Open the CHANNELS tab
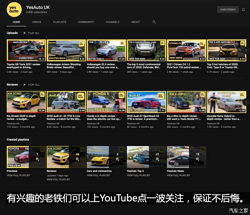Viewport: 250px width, 215px height. [112, 22]
